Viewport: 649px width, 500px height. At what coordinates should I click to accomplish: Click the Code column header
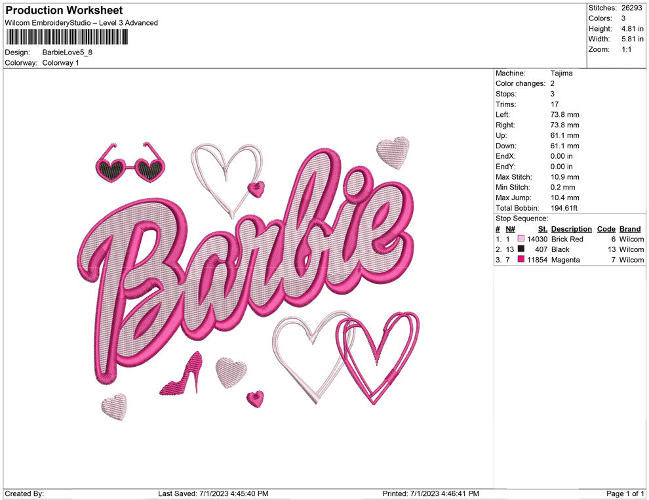click(606, 228)
